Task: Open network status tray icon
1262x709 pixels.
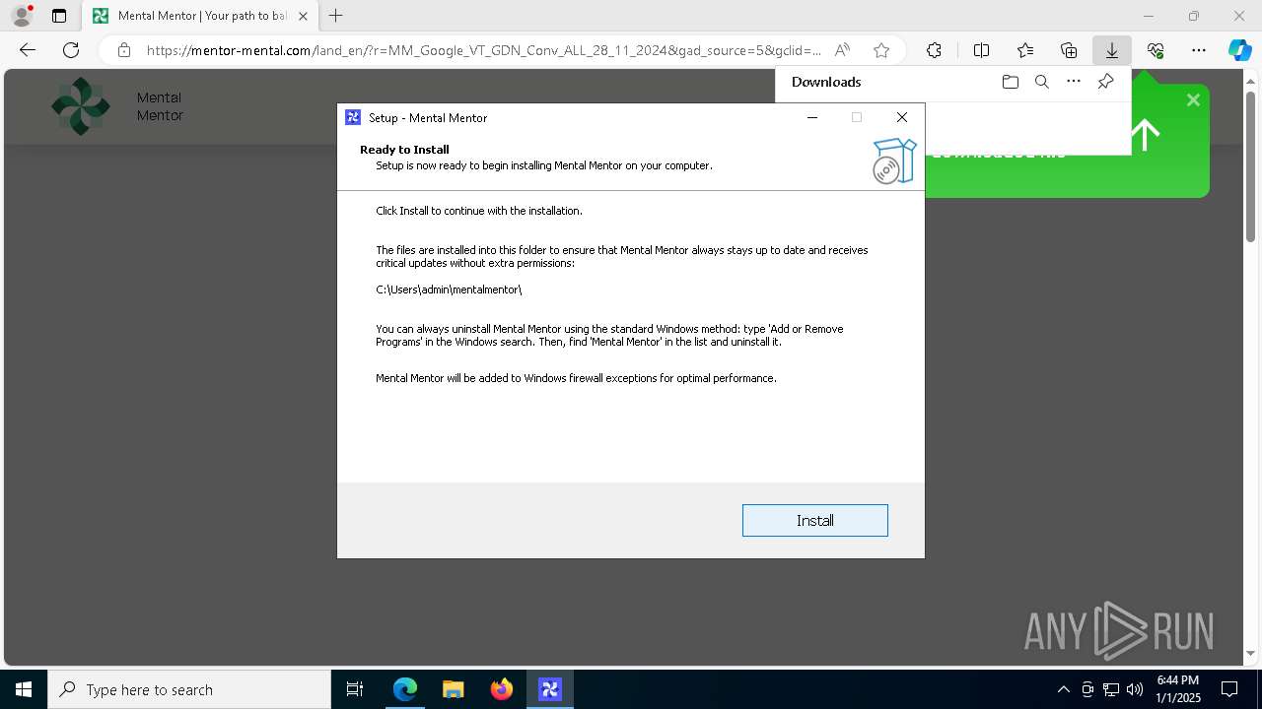Action: tap(1111, 689)
